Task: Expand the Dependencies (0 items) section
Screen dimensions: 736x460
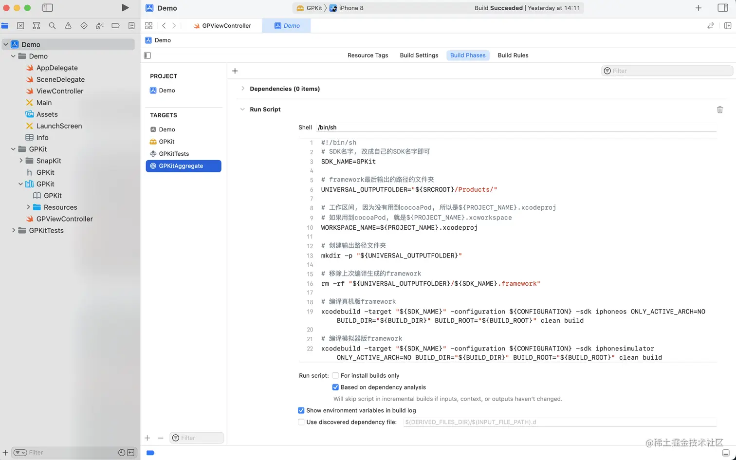Action: [242, 89]
